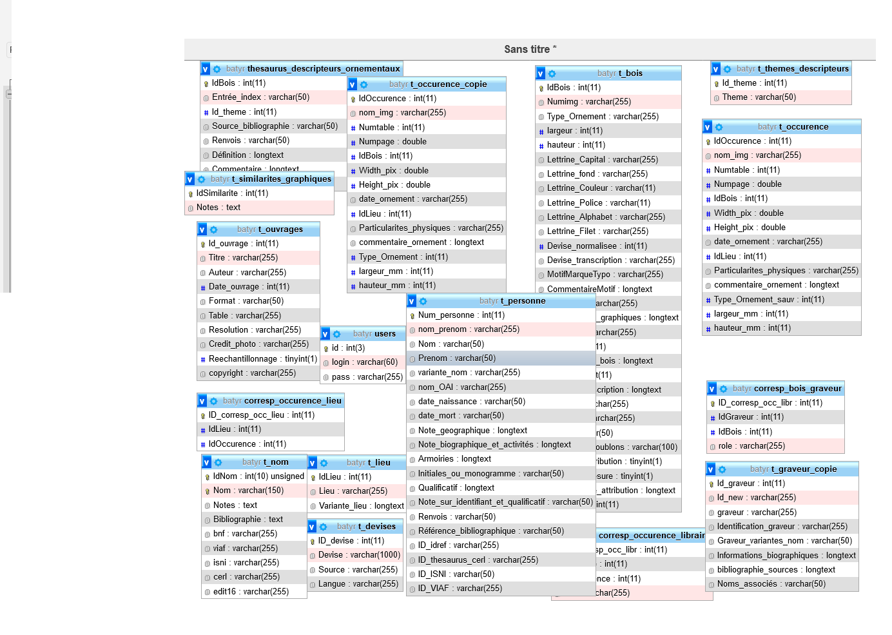Collapse columns of thesaurus_descripteurs_ornementaux with V toggle

click(206, 69)
